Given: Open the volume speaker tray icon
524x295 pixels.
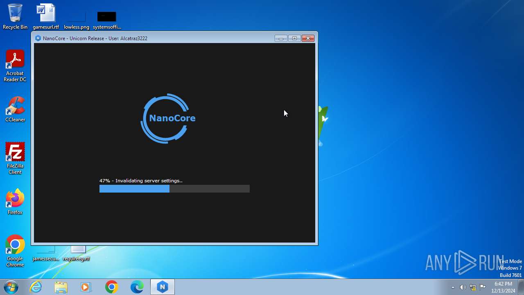Looking at the screenshot, I should [x=463, y=287].
